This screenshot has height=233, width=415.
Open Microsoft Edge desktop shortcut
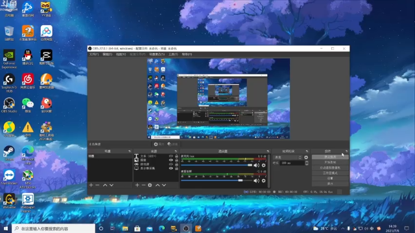(28, 155)
